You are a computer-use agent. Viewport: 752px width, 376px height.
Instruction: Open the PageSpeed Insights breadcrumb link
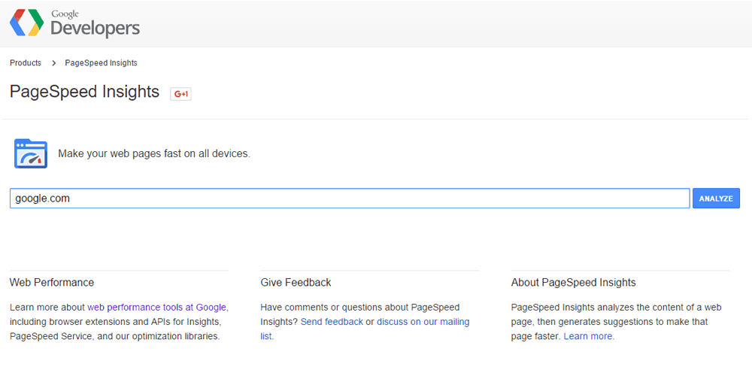click(102, 63)
